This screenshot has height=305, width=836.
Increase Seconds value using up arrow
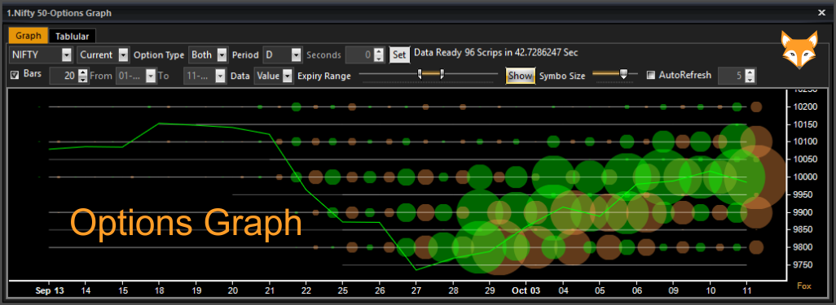tap(379, 51)
